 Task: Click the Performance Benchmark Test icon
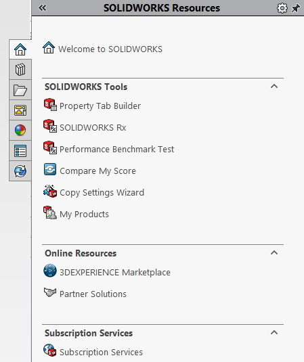[x=50, y=148]
